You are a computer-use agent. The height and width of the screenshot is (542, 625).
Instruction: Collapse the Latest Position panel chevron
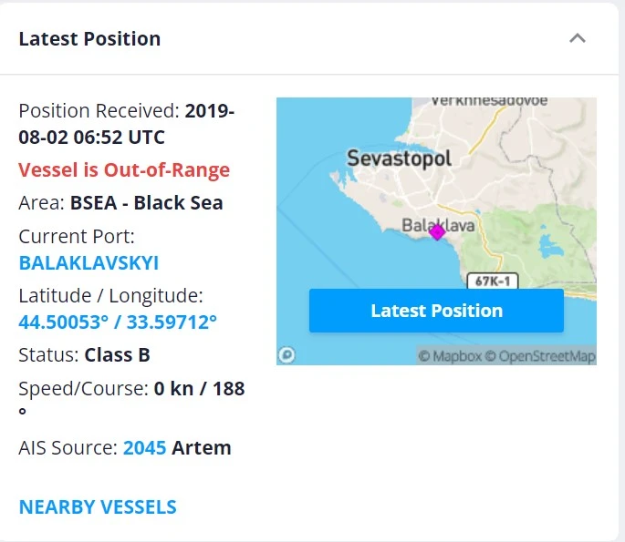point(577,38)
